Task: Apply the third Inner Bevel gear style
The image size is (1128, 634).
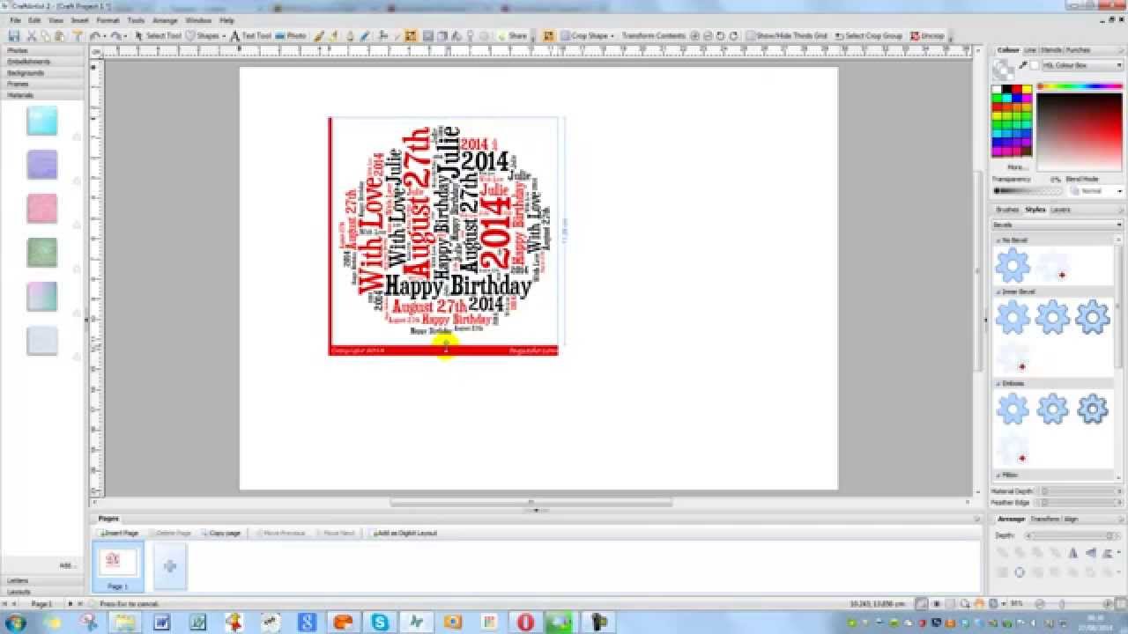Action: tap(1092, 317)
